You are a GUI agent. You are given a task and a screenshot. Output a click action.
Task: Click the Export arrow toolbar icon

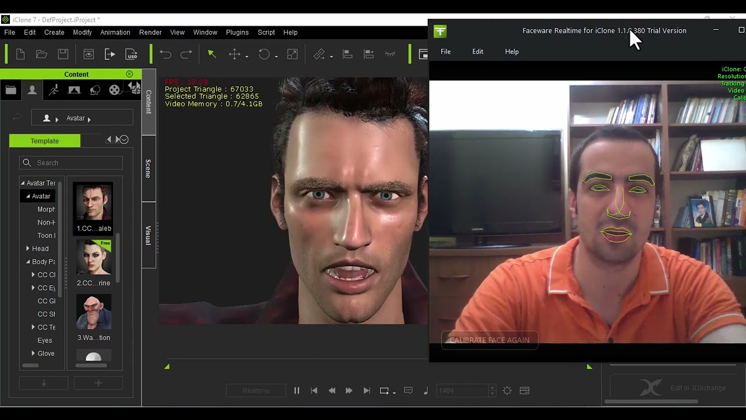pyautogui.click(x=110, y=54)
